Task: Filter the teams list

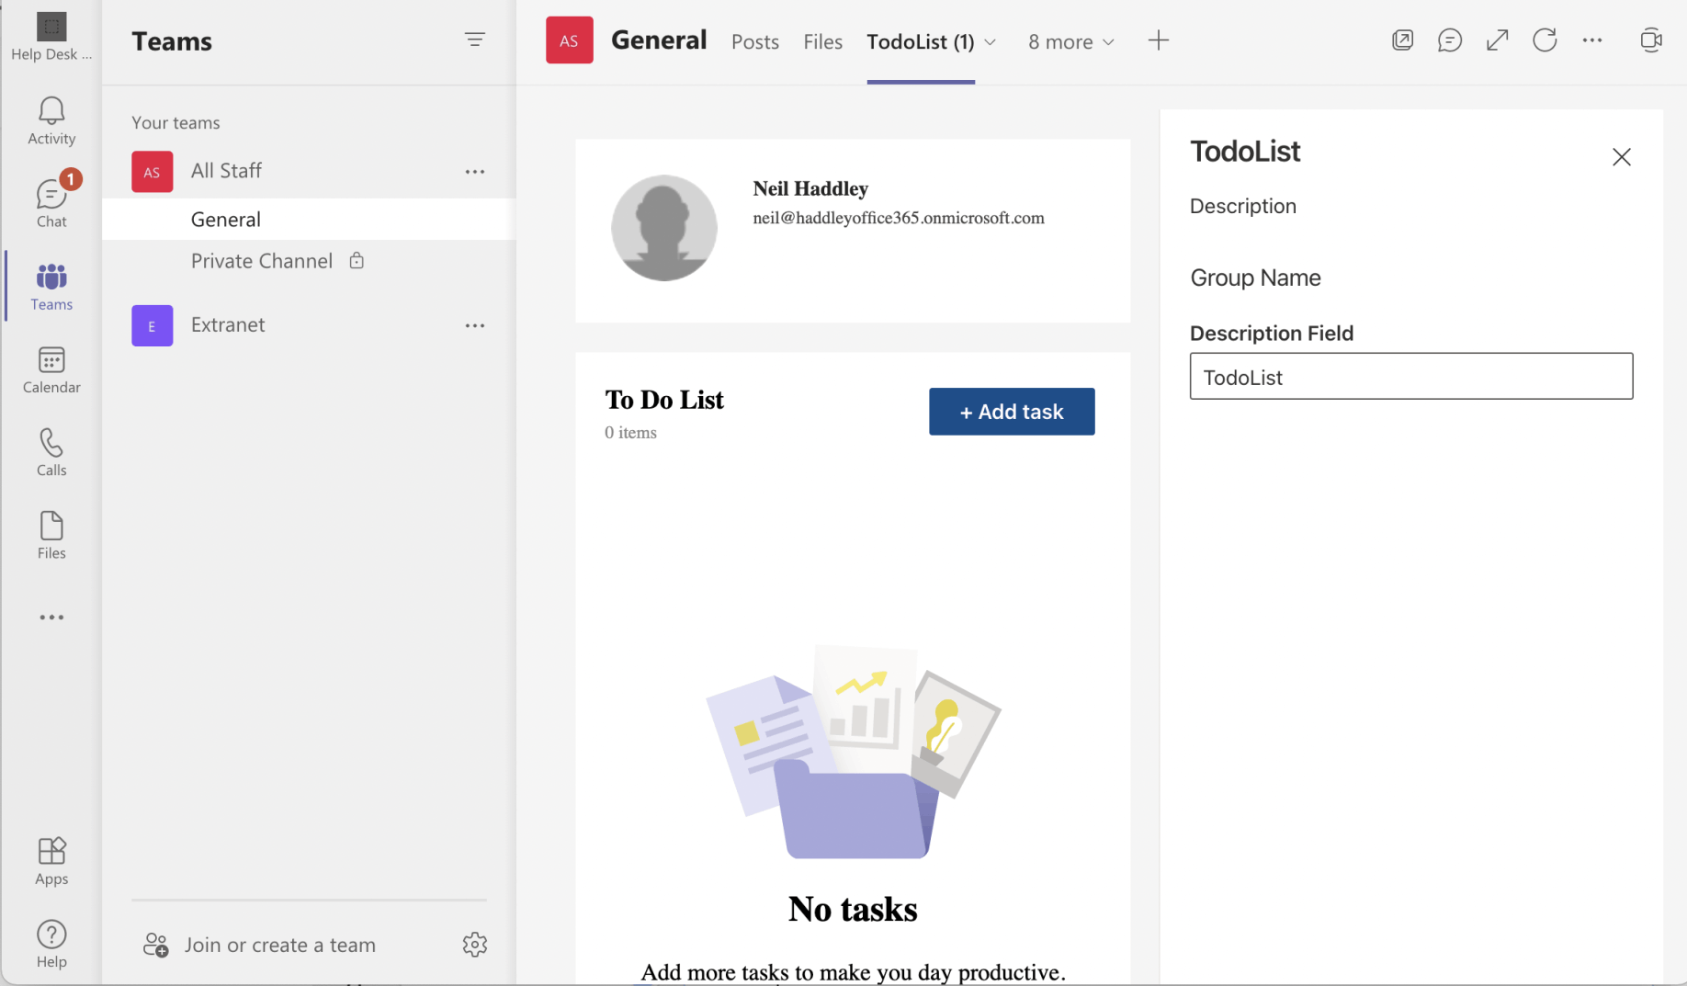Action: click(475, 40)
